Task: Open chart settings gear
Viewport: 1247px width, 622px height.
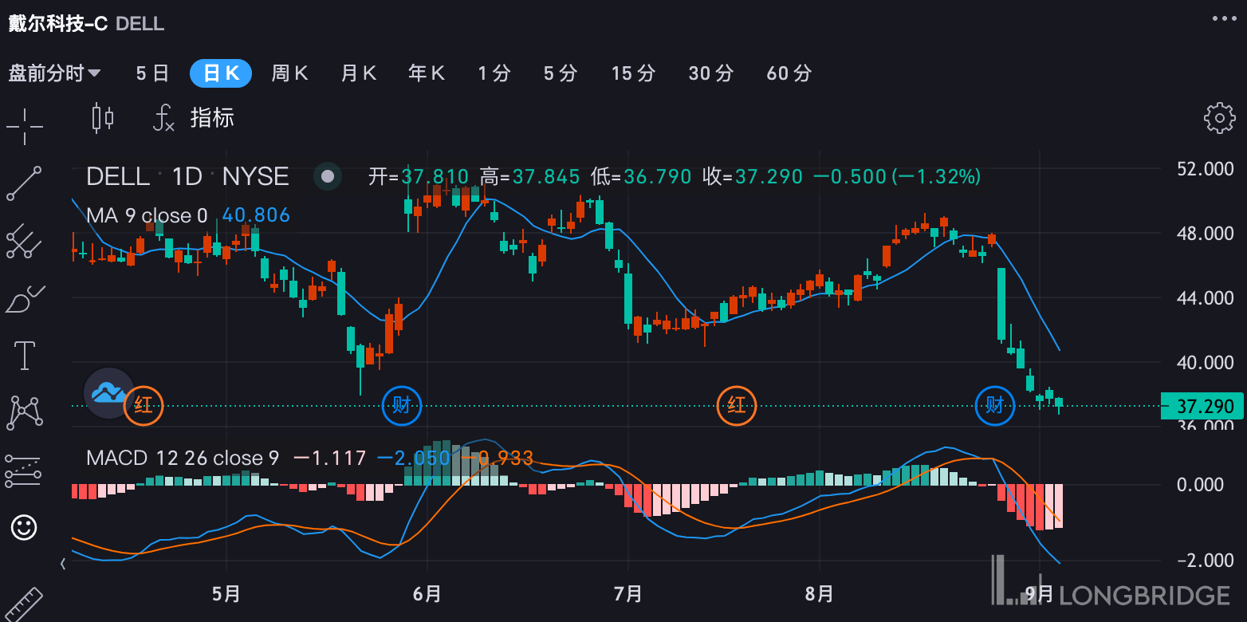Action: click(1219, 118)
